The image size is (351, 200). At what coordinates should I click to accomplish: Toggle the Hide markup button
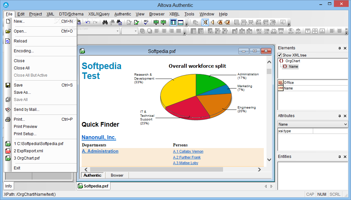coord(205,22)
